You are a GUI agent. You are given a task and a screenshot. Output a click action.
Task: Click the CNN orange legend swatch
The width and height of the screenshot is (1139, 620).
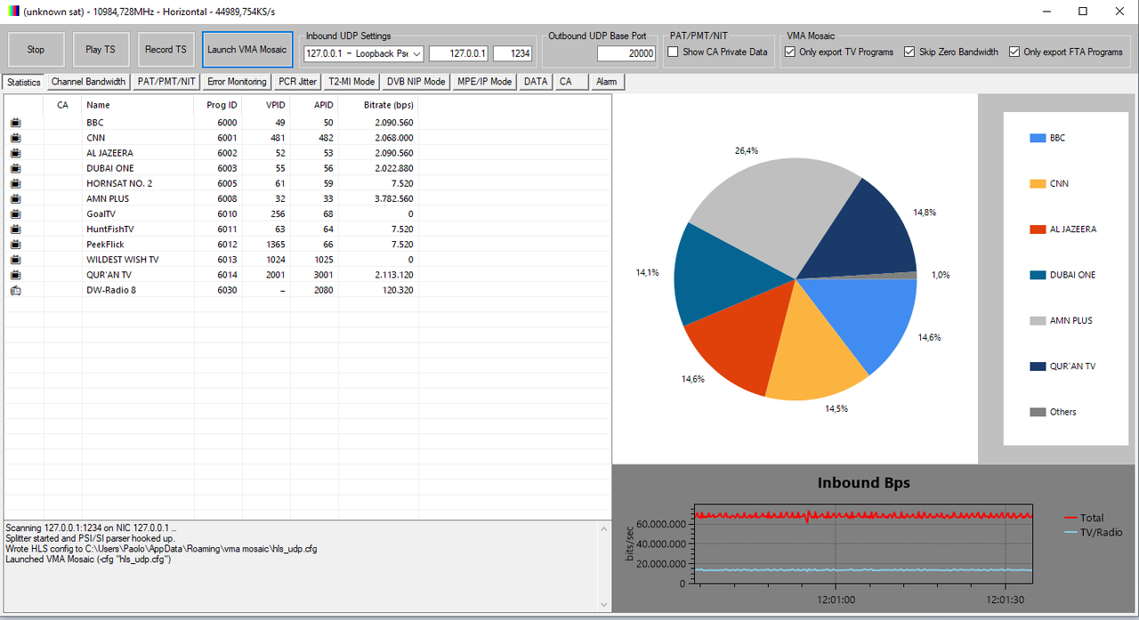click(1038, 183)
